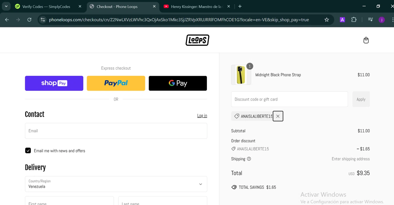This screenshot has width=394, height=205.
Task: Open a new browser tab
Action: (240, 7)
